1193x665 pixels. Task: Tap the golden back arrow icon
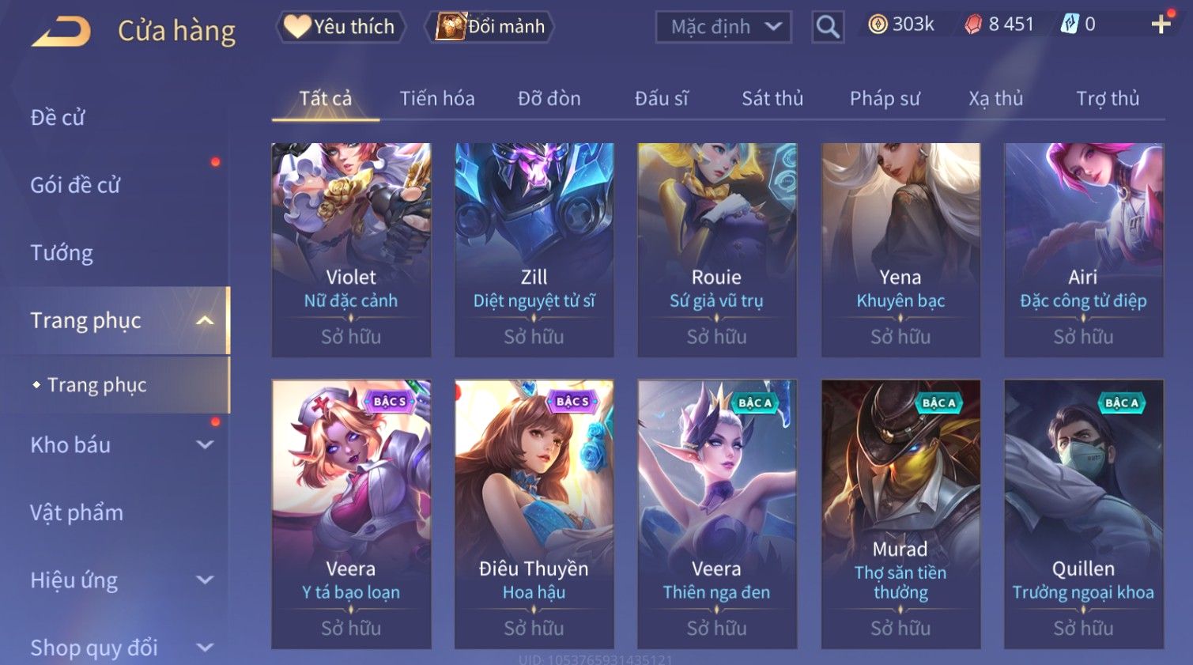tap(61, 32)
